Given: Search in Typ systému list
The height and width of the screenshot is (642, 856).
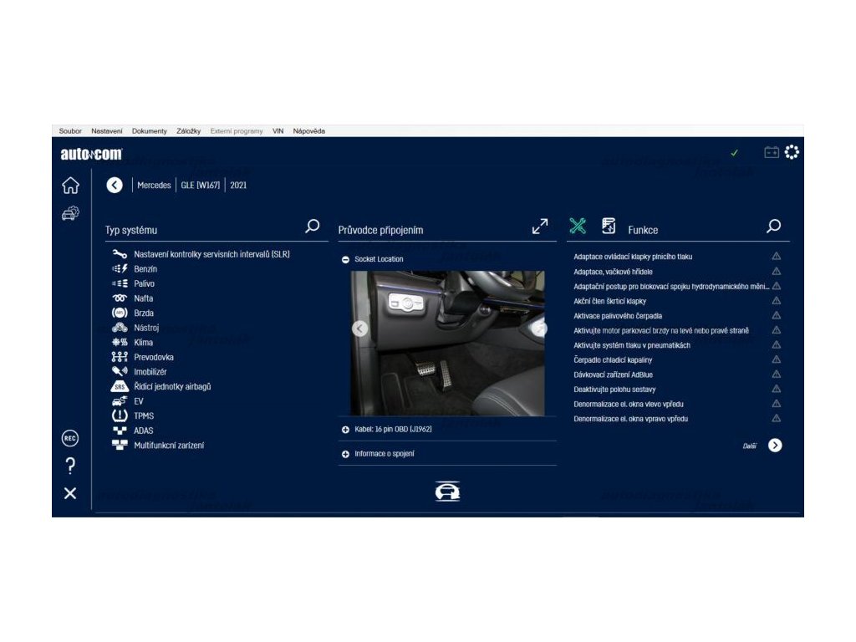Looking at the screenshot, I should click(x=313, y=226).
